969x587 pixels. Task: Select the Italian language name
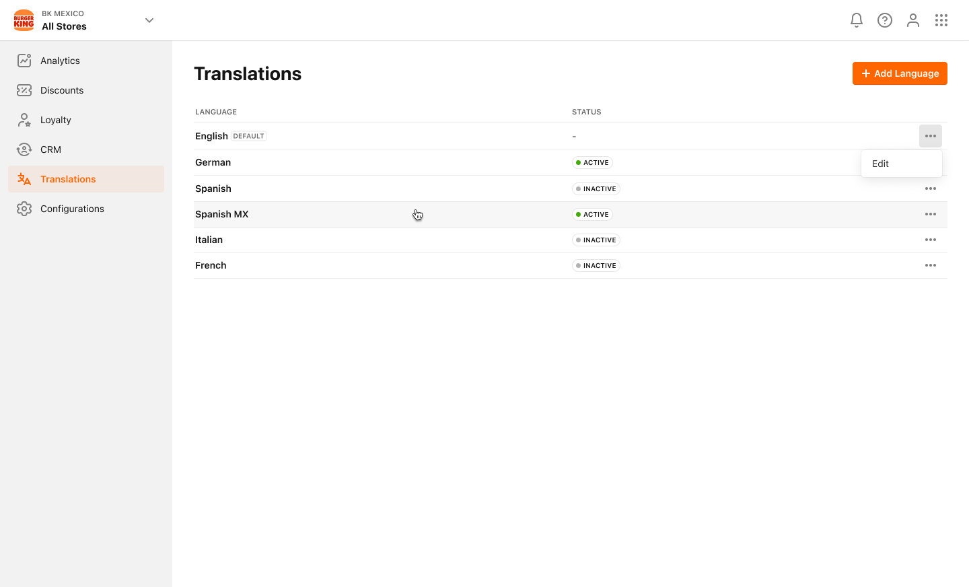209,240
